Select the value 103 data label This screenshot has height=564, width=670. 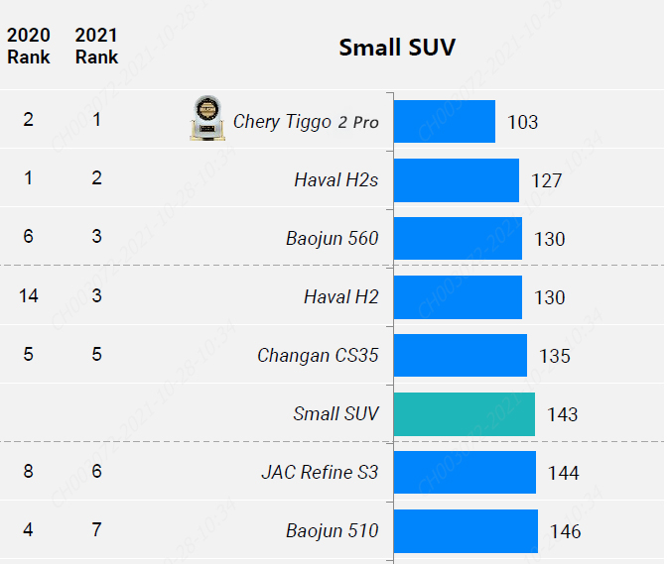tap(522, 123)
